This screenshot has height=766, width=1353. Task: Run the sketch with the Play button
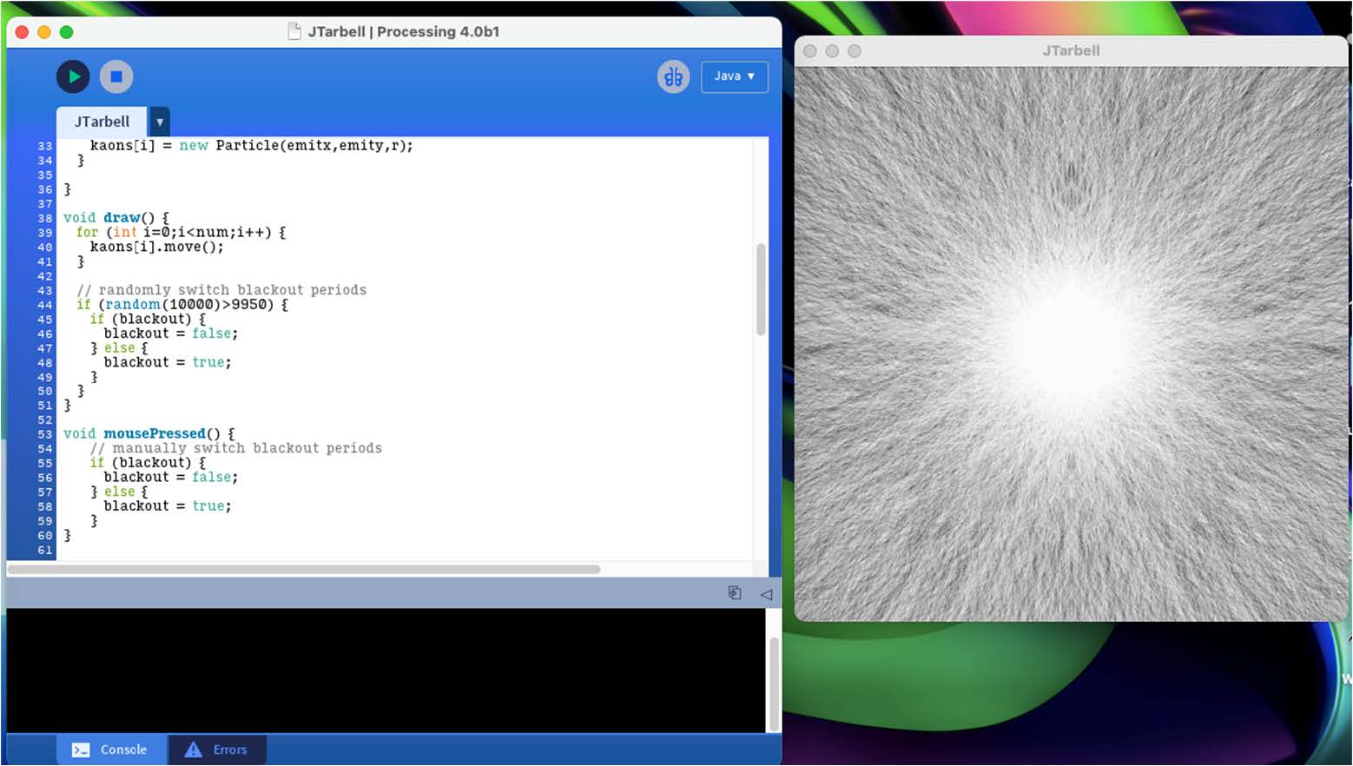73,76
